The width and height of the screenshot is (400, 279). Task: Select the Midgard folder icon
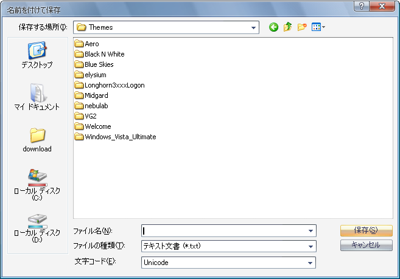click(x=79, y=95)
